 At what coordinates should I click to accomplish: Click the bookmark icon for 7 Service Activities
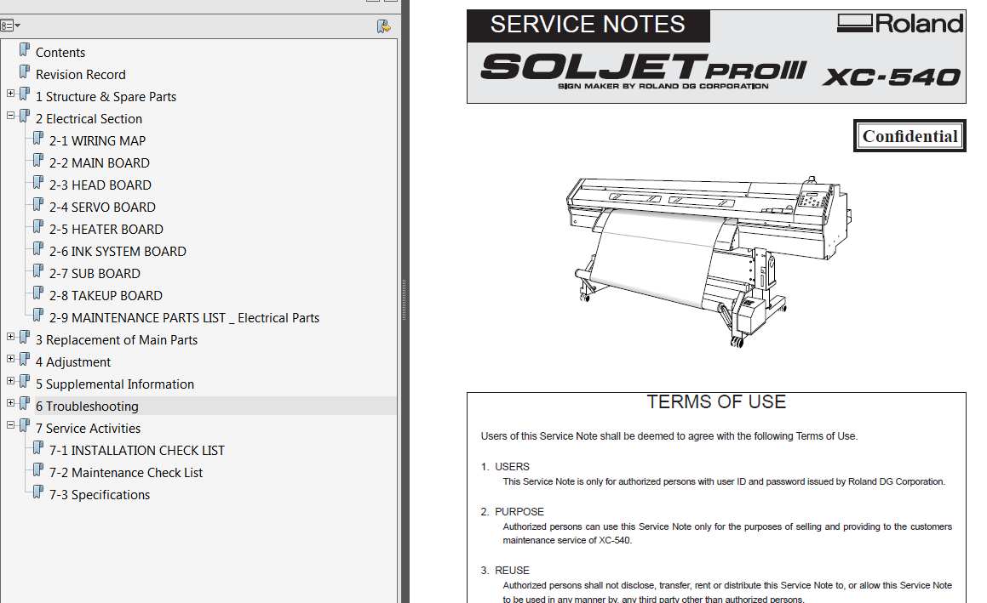coord(25,426)
